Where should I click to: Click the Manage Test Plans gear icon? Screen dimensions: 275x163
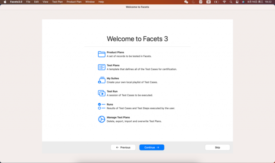[x=102, y=119]
